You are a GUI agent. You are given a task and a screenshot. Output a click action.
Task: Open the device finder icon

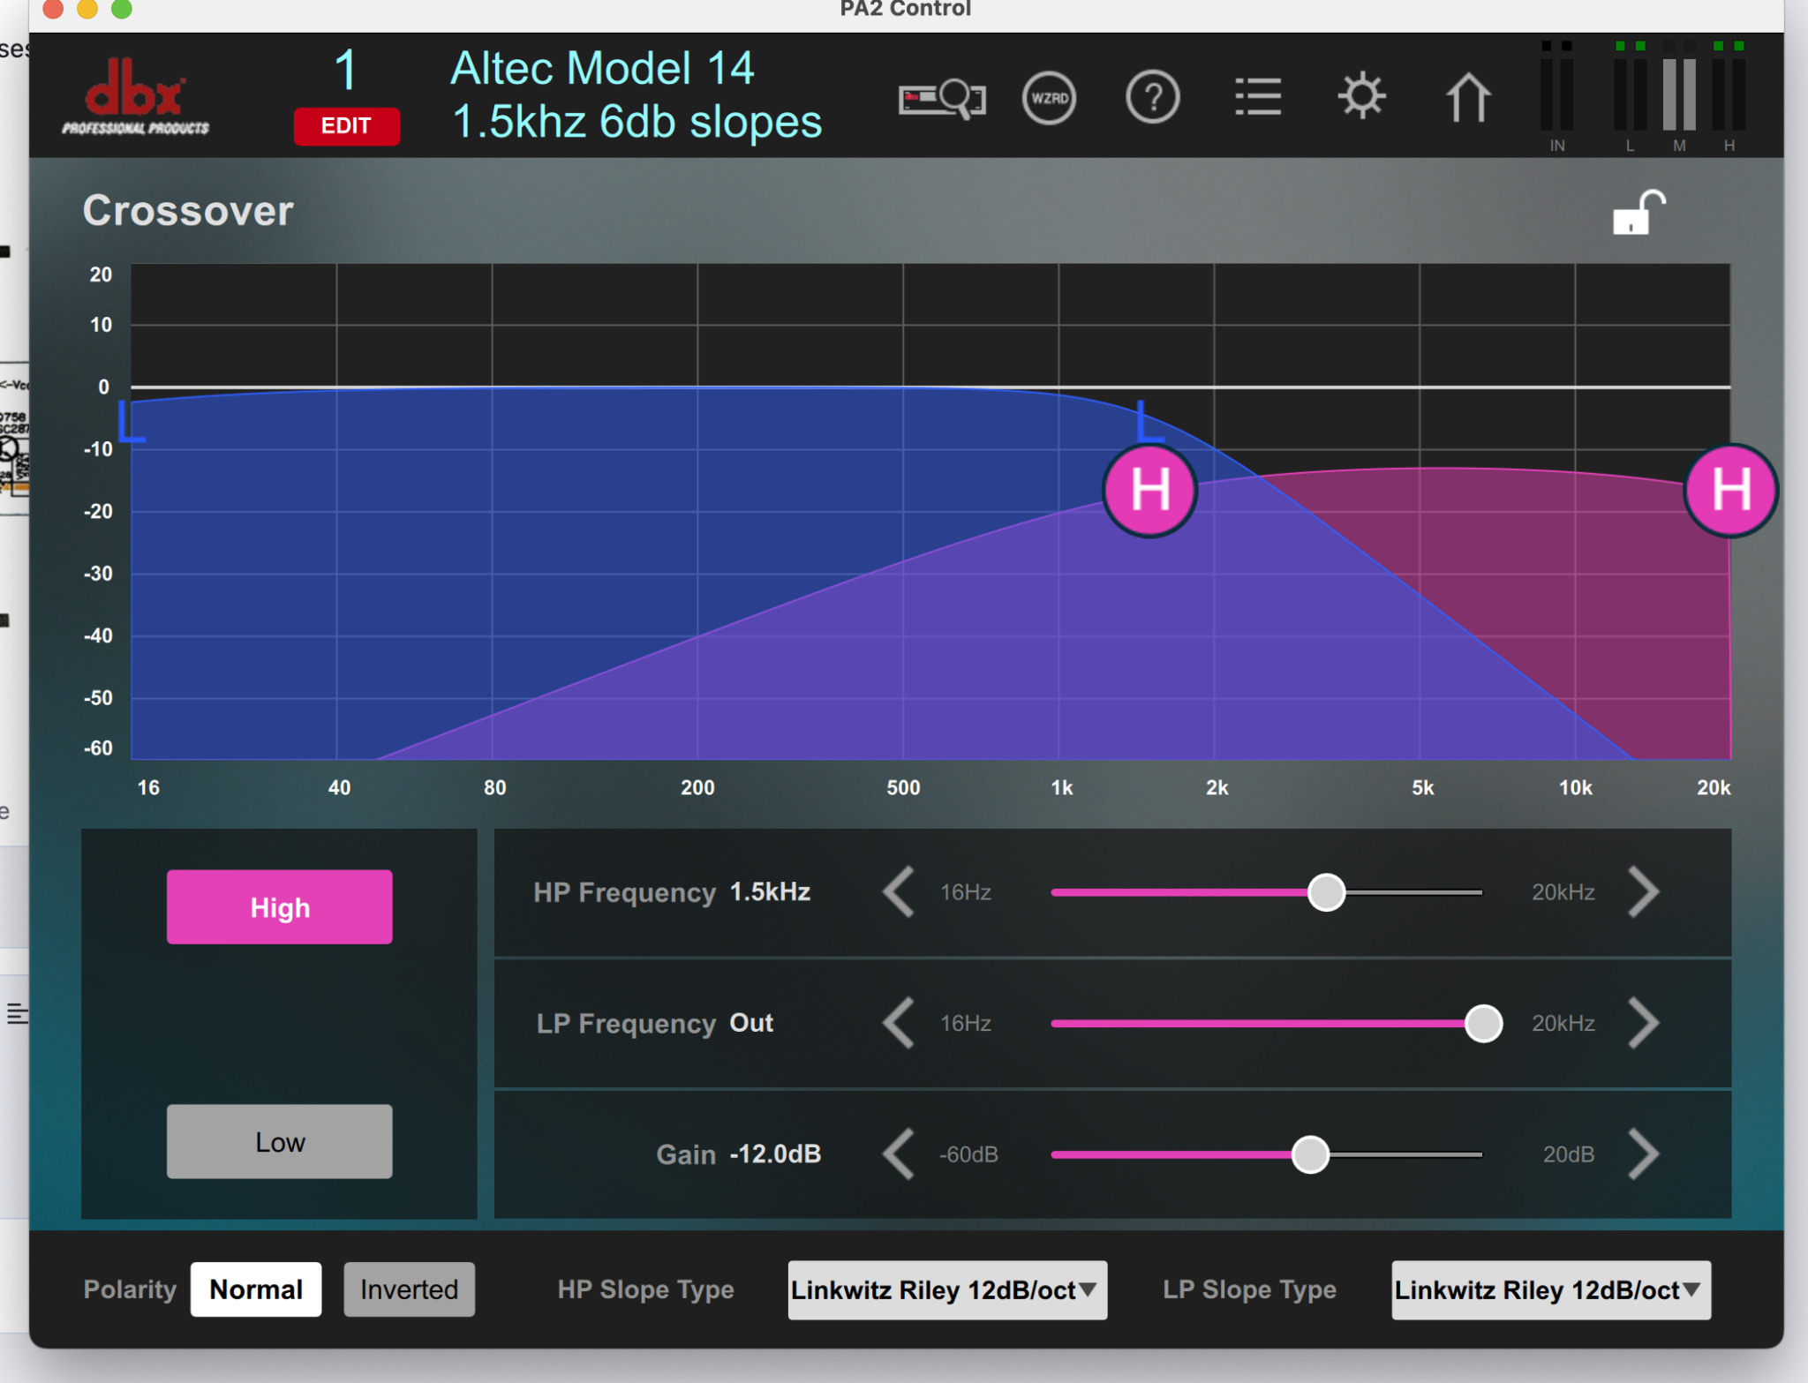click(942, 97)
